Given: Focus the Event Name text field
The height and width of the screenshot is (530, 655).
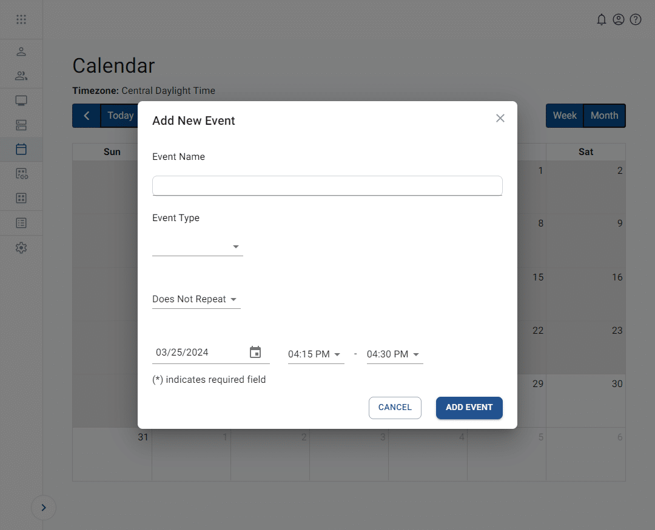Looking at the screenshot, I should [327, 185].
